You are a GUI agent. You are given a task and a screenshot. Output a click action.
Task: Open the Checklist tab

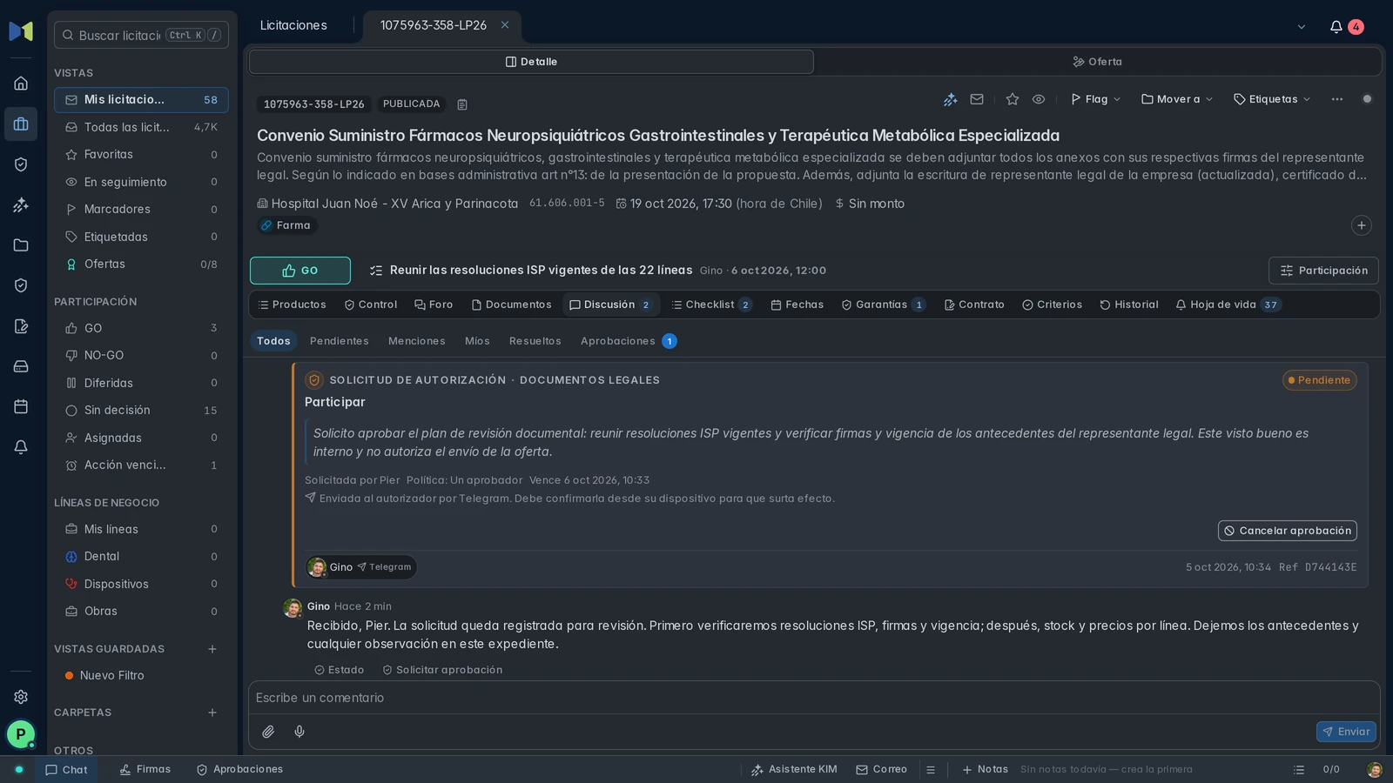pos(712,304)
